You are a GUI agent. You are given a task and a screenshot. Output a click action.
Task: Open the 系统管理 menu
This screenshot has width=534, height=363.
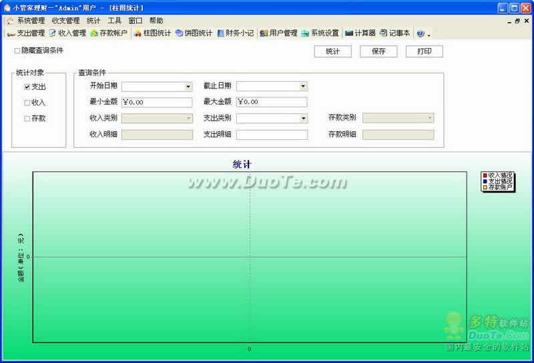click(x=31, y=21)
